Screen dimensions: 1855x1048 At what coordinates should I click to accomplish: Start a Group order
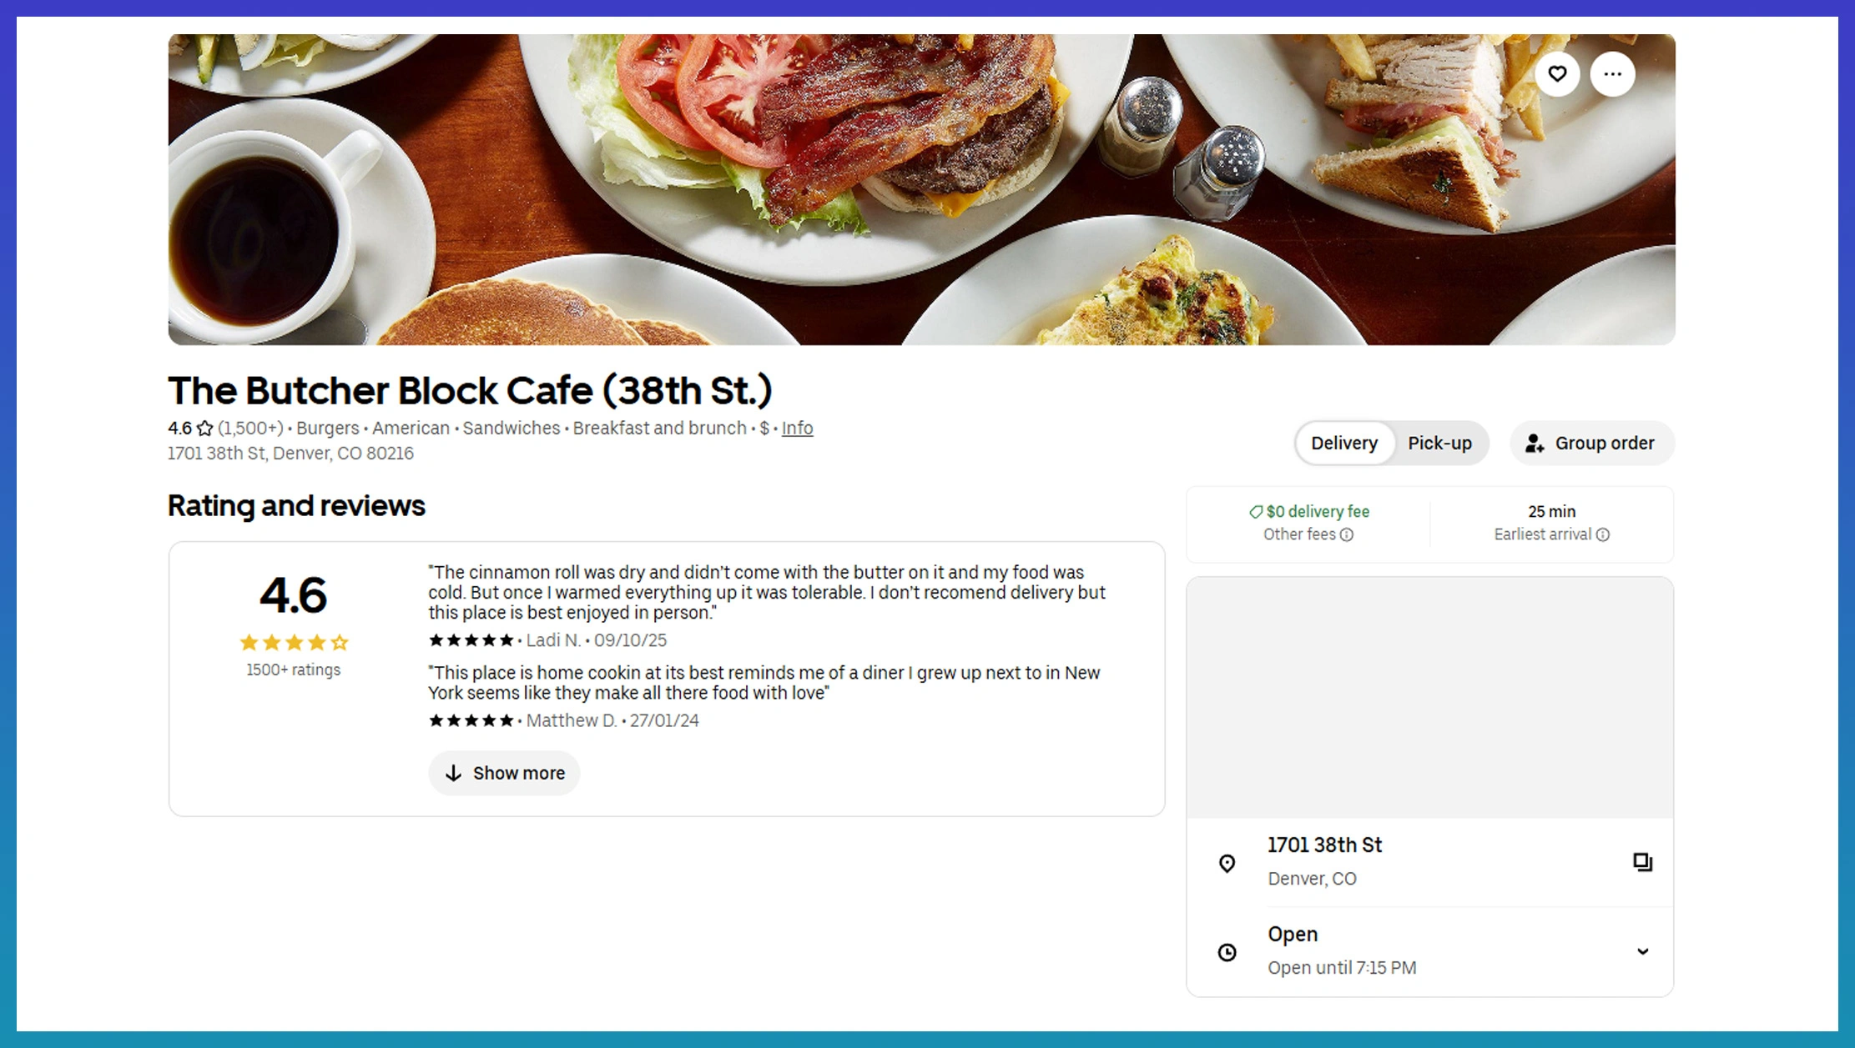pos(1590,444)
